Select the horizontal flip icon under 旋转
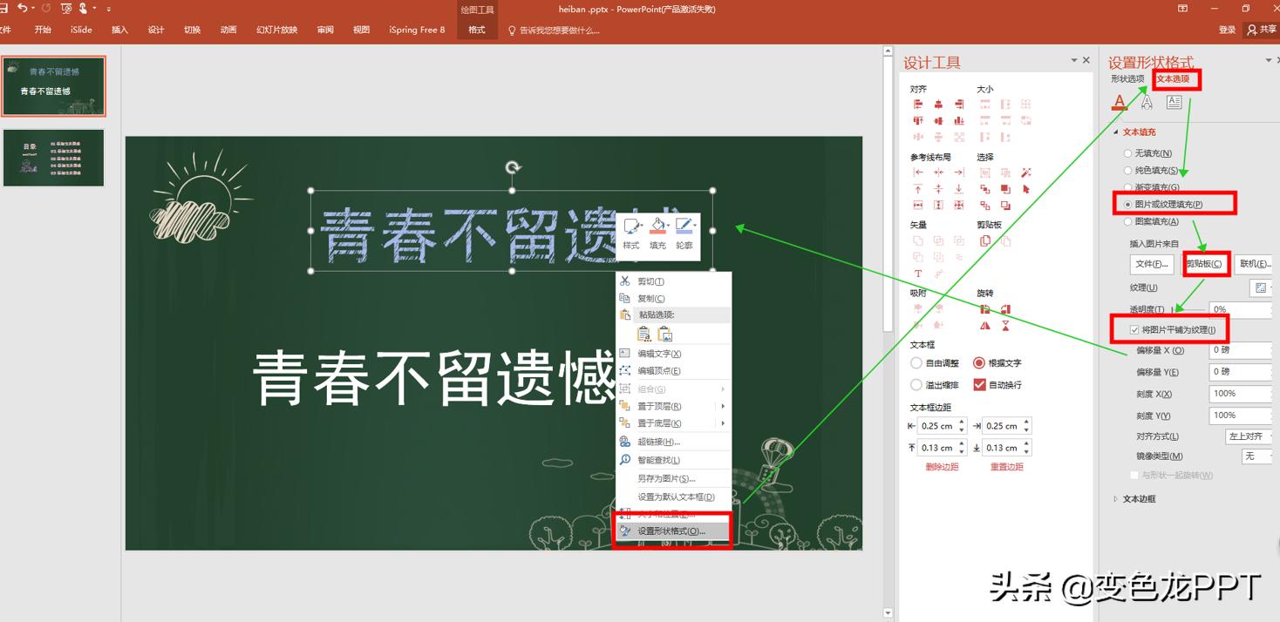Image resolution: width=1280 pixels, height=622 pixels. tap(985, 325)
